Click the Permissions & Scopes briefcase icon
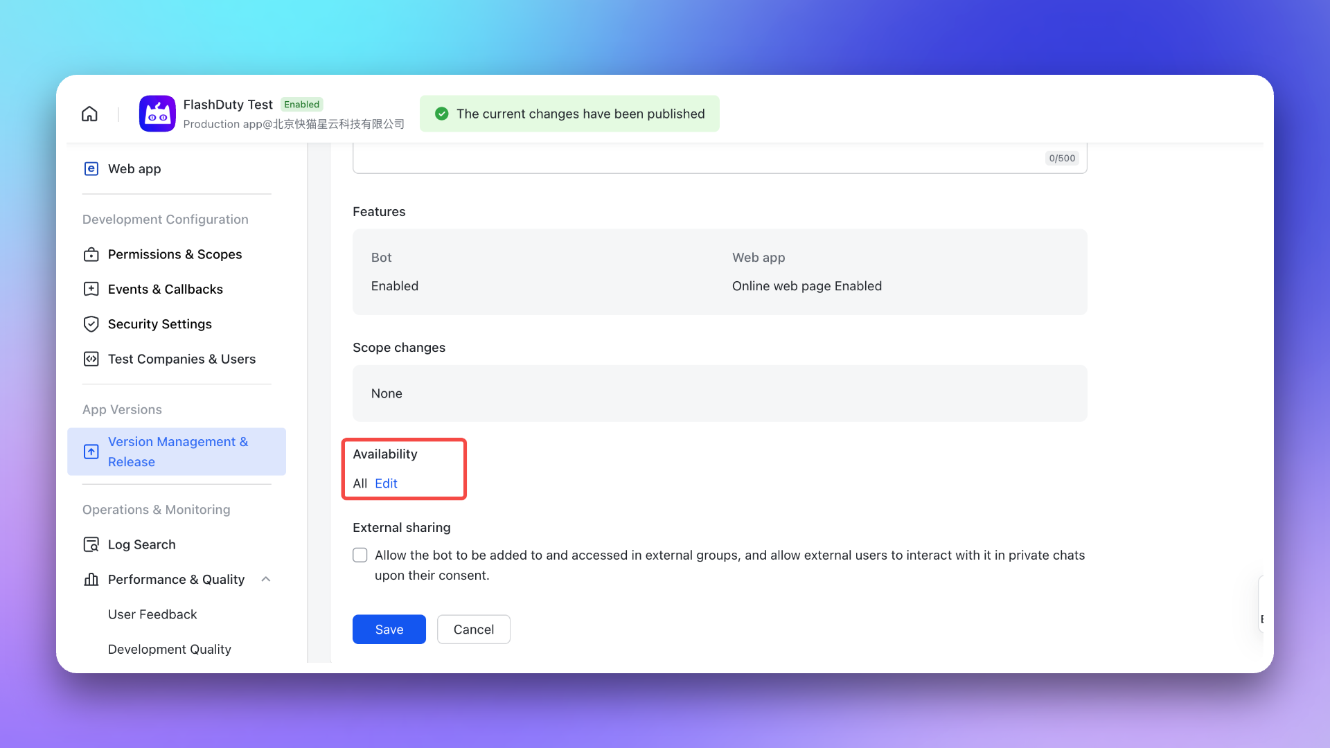Viewport: 1330px width, 748px height. tap(91, 255)
